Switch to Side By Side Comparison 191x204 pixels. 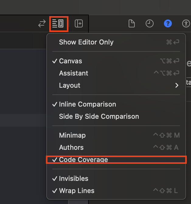click(x=99, y=117)
